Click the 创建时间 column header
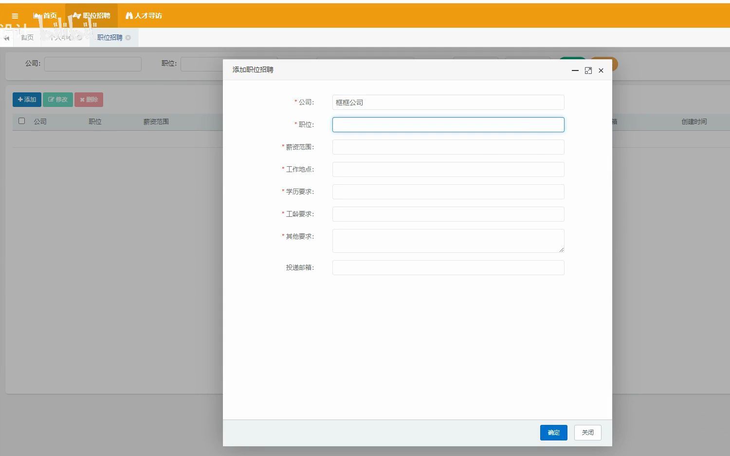Screen dimensions: 730x456 [x=694, y=122]
